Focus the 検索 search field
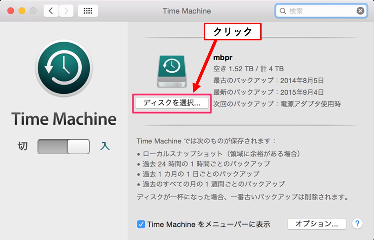This screenshot has height=240, width=374. 321,11
